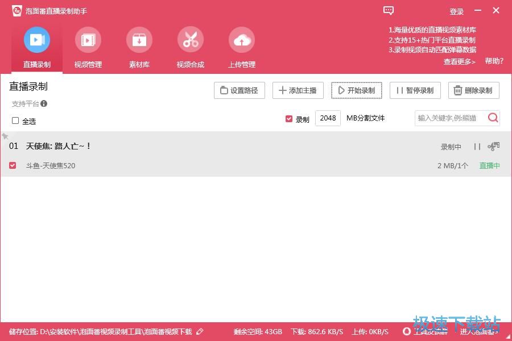Image resolution: width=512 pixels, height=341 pixels.
Task: Open 上传管理 upload management tab
Action: coord(242,48)
